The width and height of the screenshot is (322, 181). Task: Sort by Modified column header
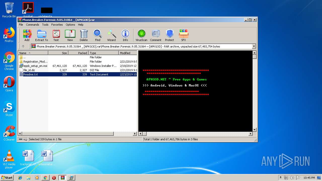tap(128, 53)
